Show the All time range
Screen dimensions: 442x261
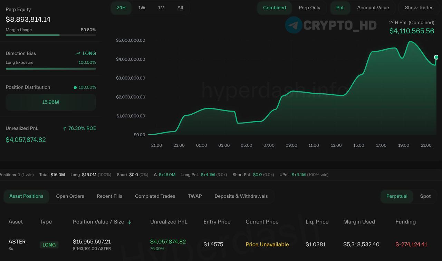click(180, 8)
